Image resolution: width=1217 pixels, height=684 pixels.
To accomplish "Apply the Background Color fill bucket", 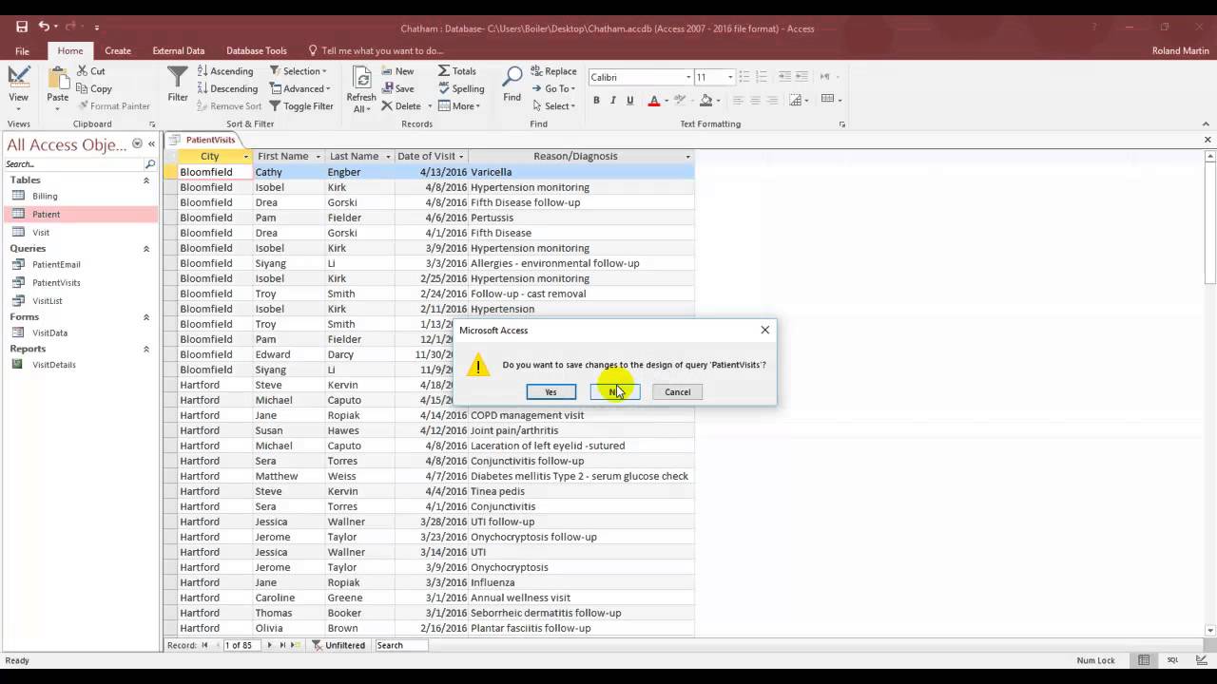I will click(705, 100).
